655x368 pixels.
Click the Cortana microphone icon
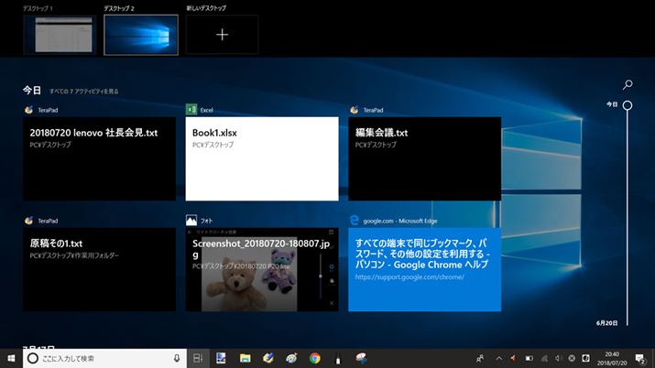click(x=176, y=359)
